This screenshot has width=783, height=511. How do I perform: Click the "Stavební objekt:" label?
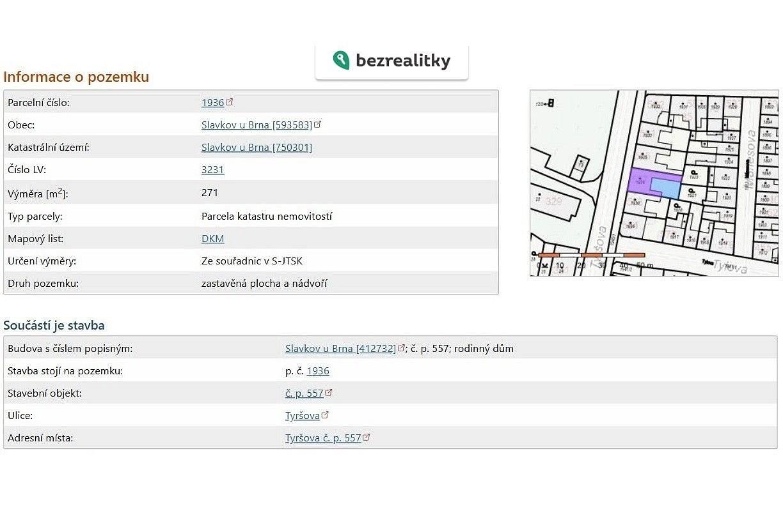(45, 393)
